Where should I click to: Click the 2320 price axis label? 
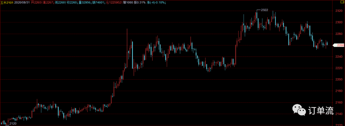(x=339, y=11)
